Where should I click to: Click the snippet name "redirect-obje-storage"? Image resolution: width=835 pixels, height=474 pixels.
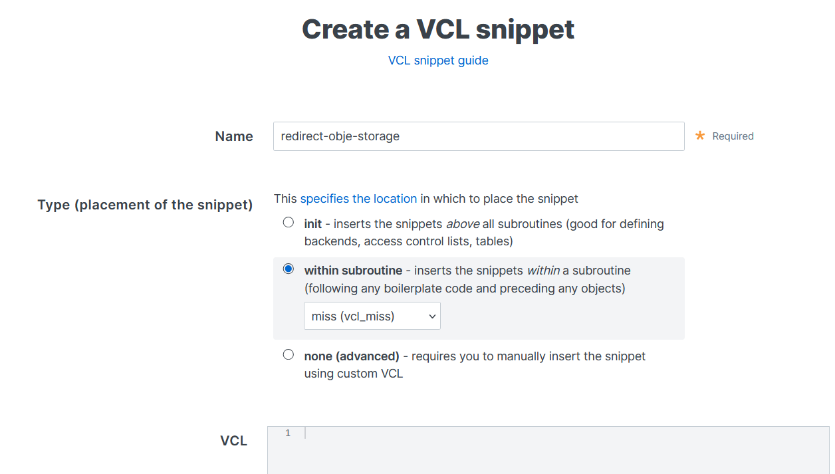340,136
